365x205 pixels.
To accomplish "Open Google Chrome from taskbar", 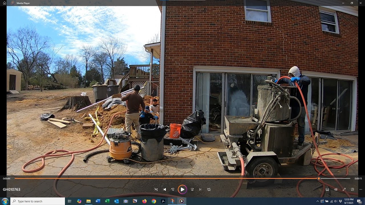I will 154,201.
